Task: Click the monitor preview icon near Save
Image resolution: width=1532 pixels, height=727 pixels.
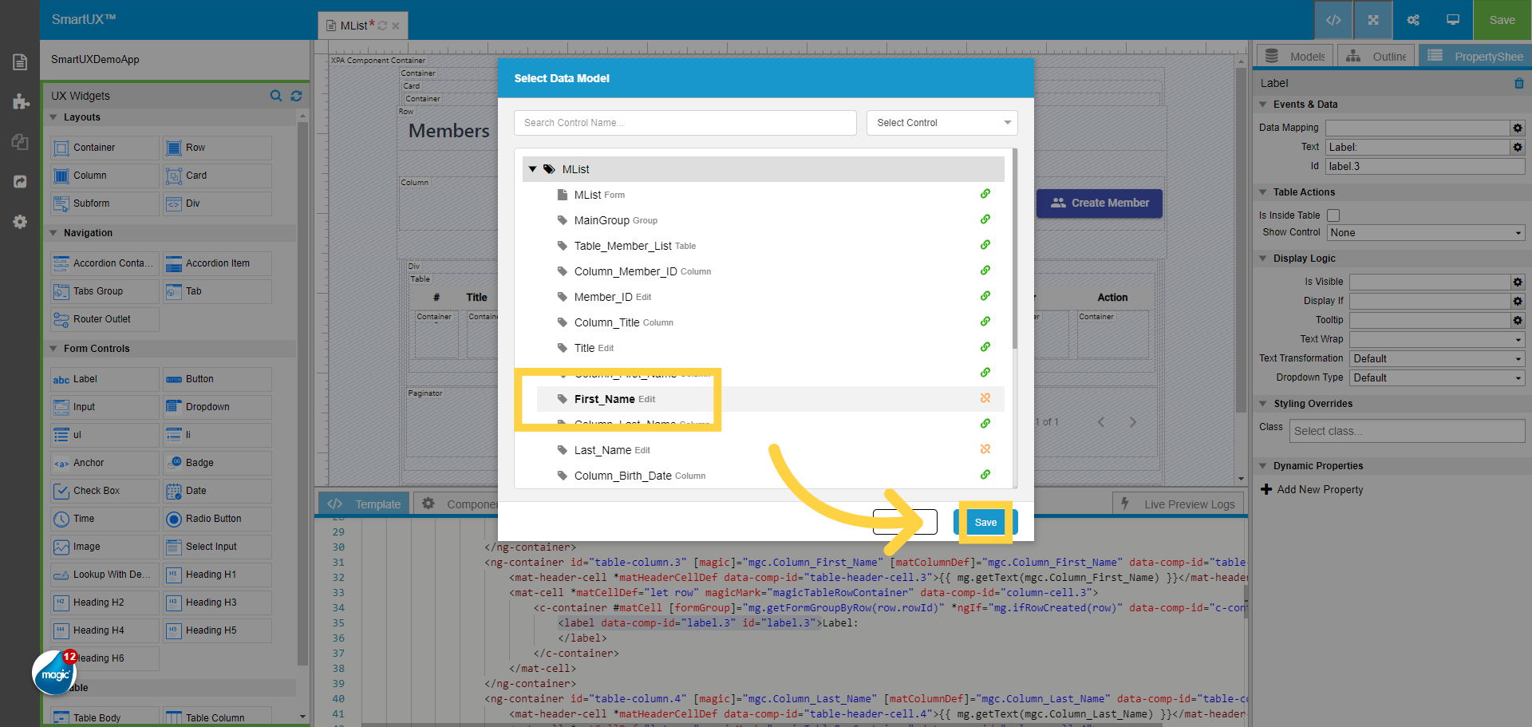Action: (x=1452, y=20)
